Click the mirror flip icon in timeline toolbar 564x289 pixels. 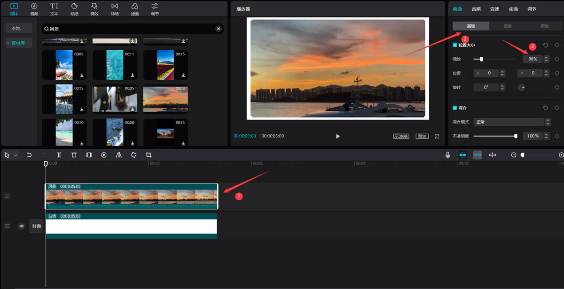tap(119, 155)
